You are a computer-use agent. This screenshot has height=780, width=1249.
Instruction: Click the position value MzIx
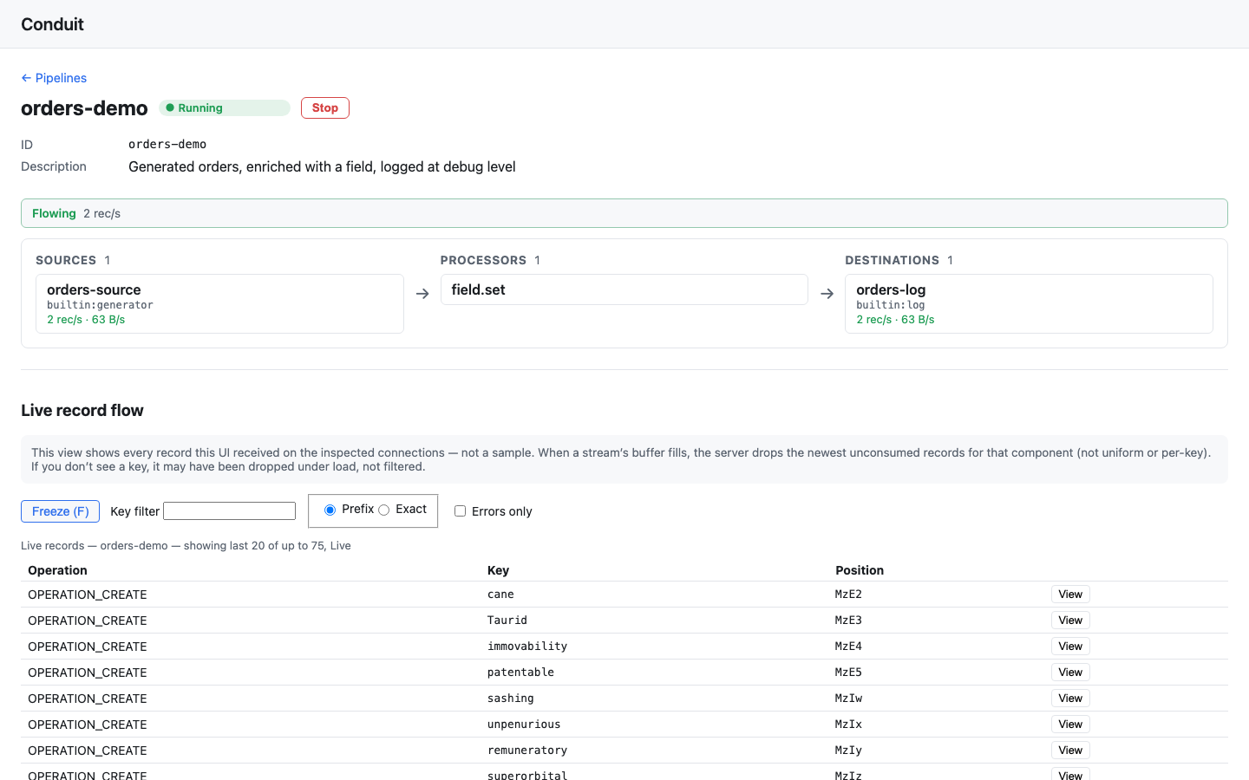tap(848, 725)
